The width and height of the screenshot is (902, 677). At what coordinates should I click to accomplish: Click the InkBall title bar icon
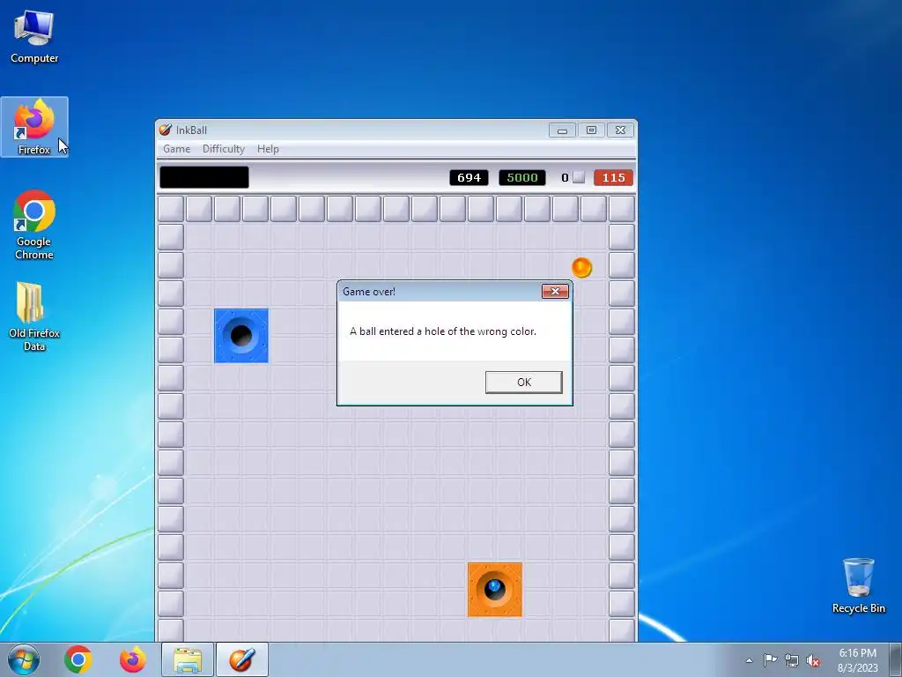coord(165,130)
